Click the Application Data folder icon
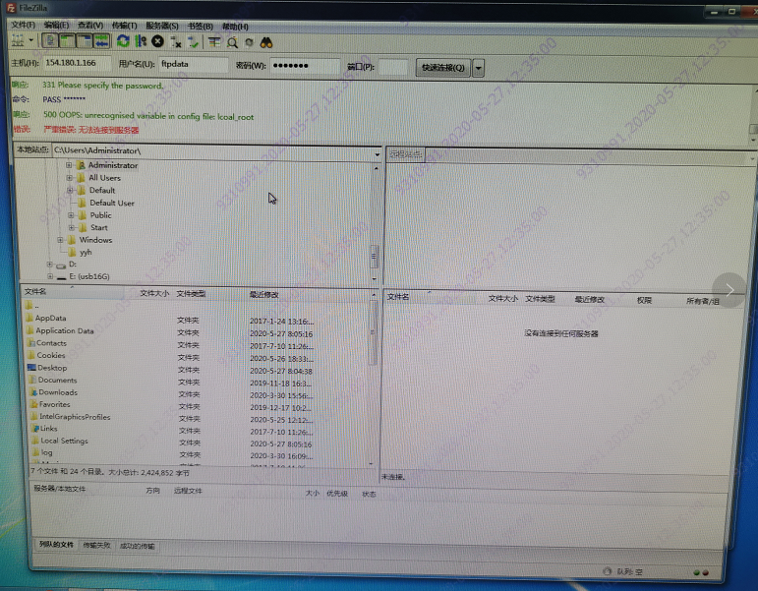Screen dimensions: 758x591 click(29, 330)
